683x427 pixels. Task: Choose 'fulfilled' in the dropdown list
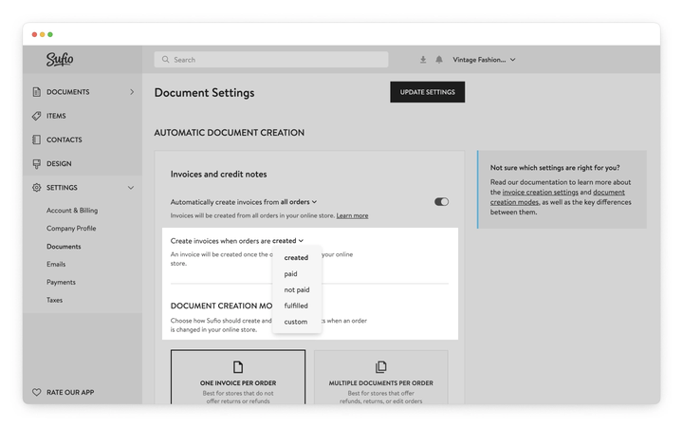tap(296, 306)
